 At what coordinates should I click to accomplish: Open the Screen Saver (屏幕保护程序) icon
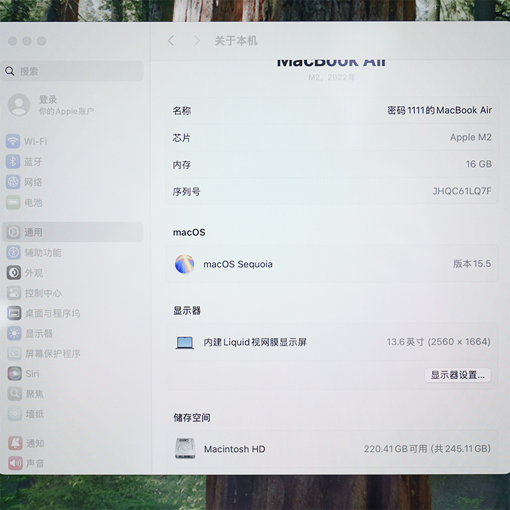click(15, 353)
